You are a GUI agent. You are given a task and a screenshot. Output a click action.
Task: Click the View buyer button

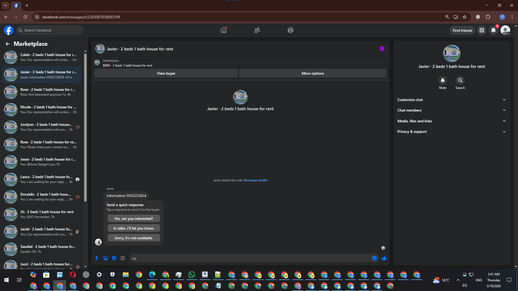[166, 73]
